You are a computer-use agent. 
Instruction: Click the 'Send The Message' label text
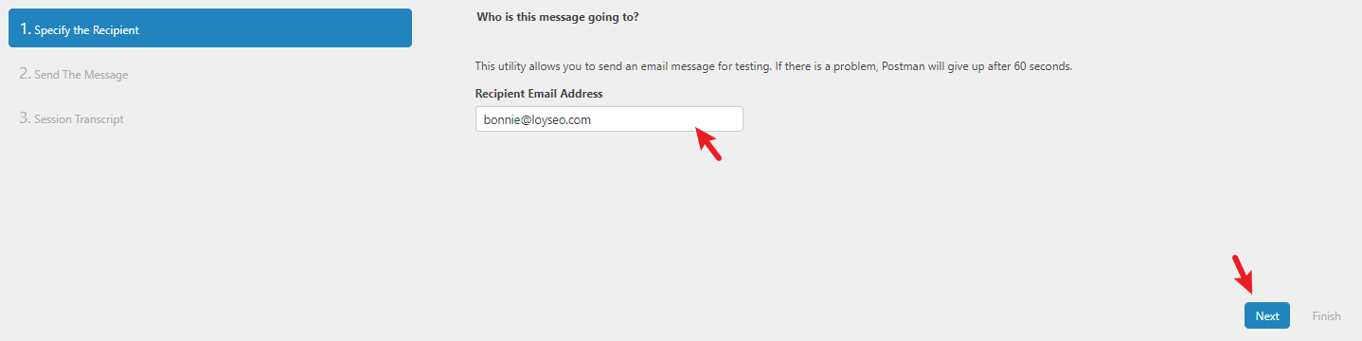click(x=81, y=75)
